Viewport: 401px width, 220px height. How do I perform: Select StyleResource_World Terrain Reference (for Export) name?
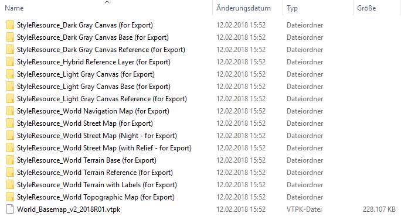click(95, 173)
